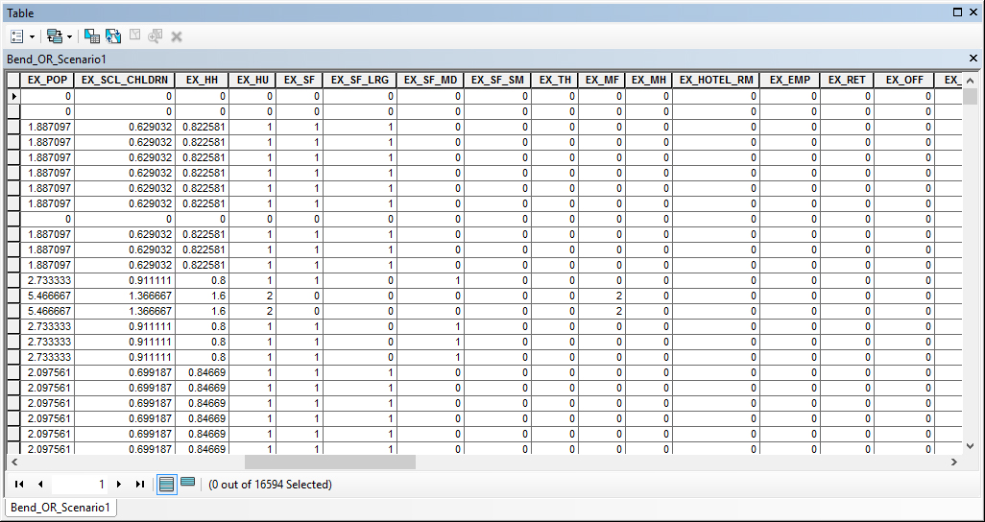985x522 pixels.
Task: Click the EX_MF column header
Action: 602,80
